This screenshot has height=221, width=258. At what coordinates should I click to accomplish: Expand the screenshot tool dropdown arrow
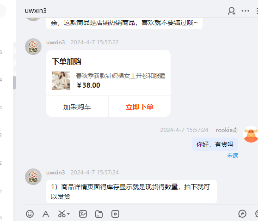click(68, 214)
